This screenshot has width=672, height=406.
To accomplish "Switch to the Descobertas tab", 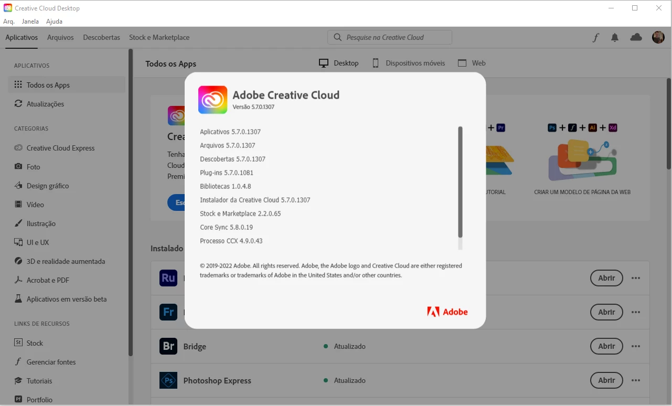I will pyautogui.click(x=101, y=37).
